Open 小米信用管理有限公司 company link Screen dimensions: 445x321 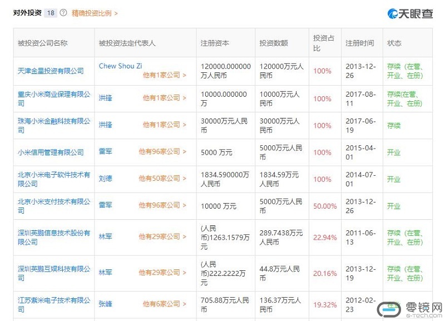point(51,152)
